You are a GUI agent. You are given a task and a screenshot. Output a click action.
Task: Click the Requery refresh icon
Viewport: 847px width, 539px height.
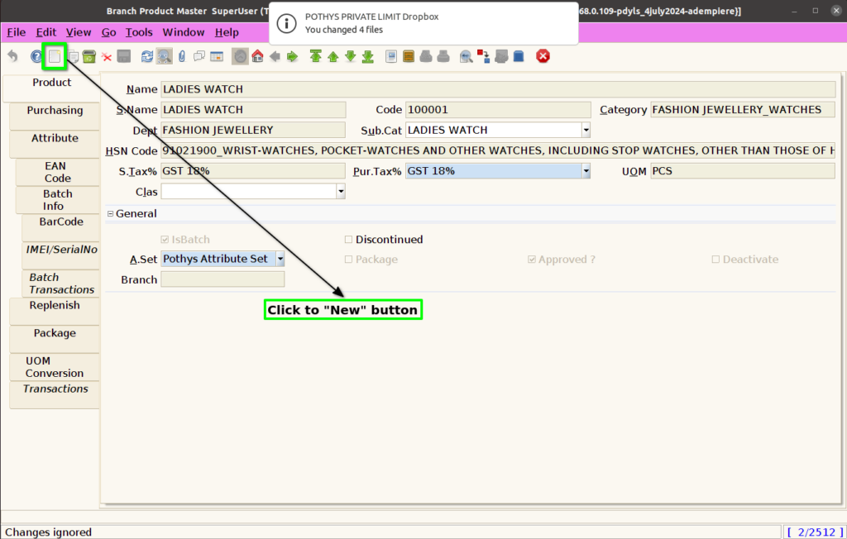(147, 56)
